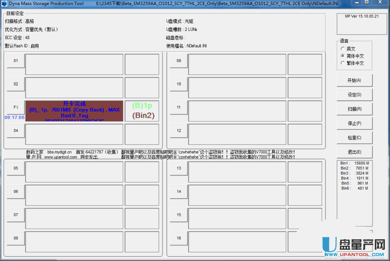
Task: Click the Dyna Mass Storage title bar icon
Action: tap(4, 3)
